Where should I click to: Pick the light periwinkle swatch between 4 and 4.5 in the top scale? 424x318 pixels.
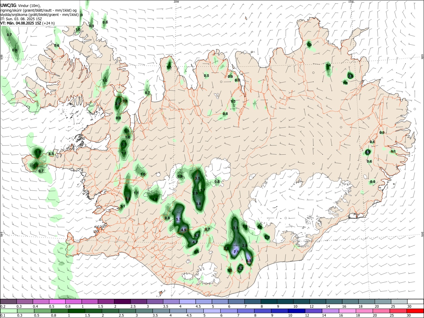pos(187,301)
